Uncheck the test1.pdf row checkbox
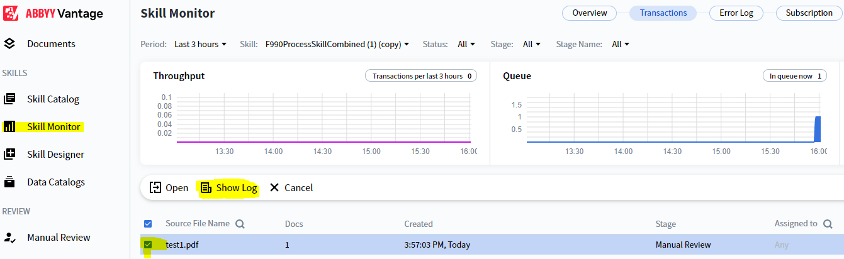844x259 pixels. coord(148,245)
